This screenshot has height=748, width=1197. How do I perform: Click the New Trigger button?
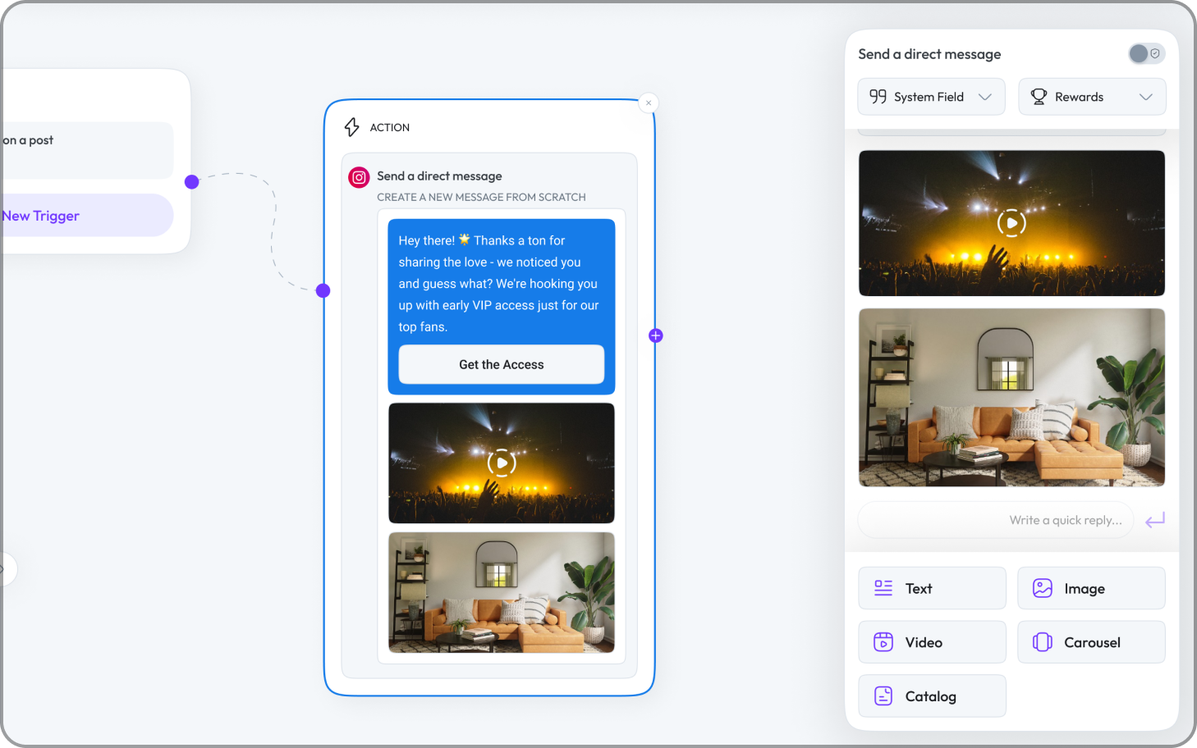[x=86, y=216]
